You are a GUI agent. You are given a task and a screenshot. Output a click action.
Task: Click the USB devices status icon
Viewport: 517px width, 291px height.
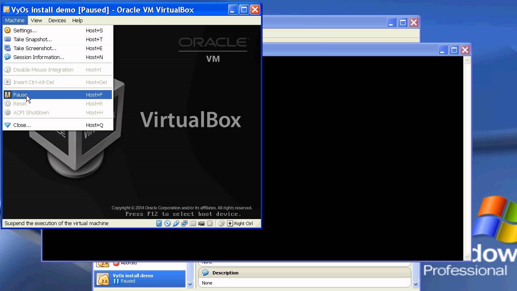pyautogui.click(x=176, y=224)
